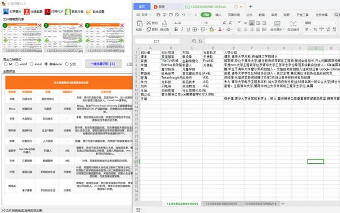Click the quick screenshot icon
The width and height of the screenshot is (340, 213).
[x=27, y=11]
